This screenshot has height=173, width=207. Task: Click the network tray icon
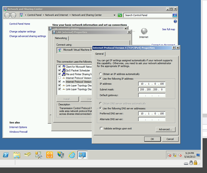tap(175, 155)
